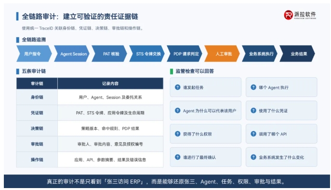Click the 调用了哪个 API card text
331x190 pixels.
[x=273, y=134]
